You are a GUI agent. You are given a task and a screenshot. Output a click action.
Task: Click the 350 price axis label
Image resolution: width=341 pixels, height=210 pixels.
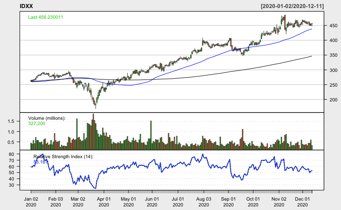333,55
